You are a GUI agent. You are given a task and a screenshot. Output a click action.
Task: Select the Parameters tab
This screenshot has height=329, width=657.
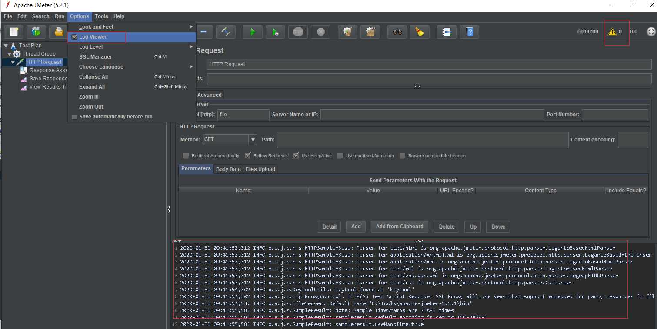(196, 168)
